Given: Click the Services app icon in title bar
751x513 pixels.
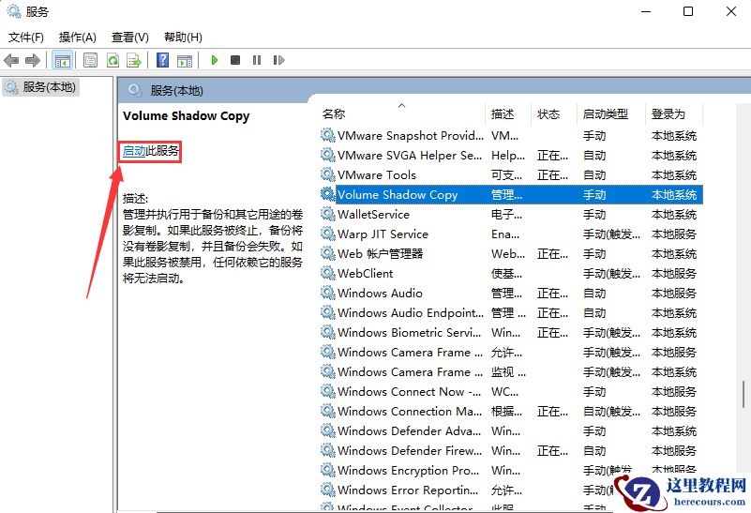Looking at the screenshot, I should tap(14, 11).
